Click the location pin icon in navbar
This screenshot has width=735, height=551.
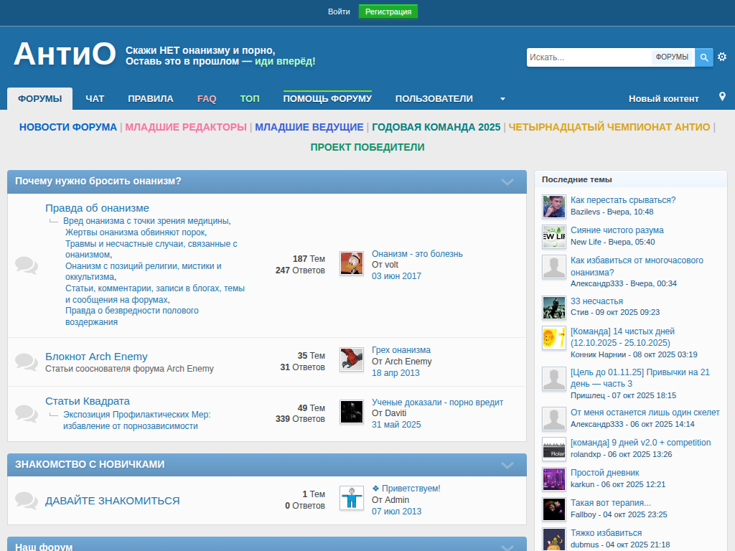pyautogui.click(x=722, y=97)
